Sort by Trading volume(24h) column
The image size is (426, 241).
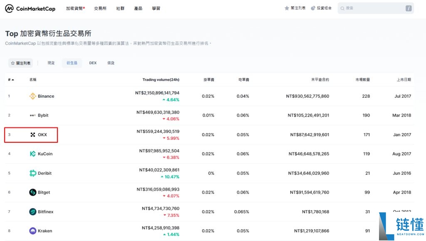click(161, 80)
